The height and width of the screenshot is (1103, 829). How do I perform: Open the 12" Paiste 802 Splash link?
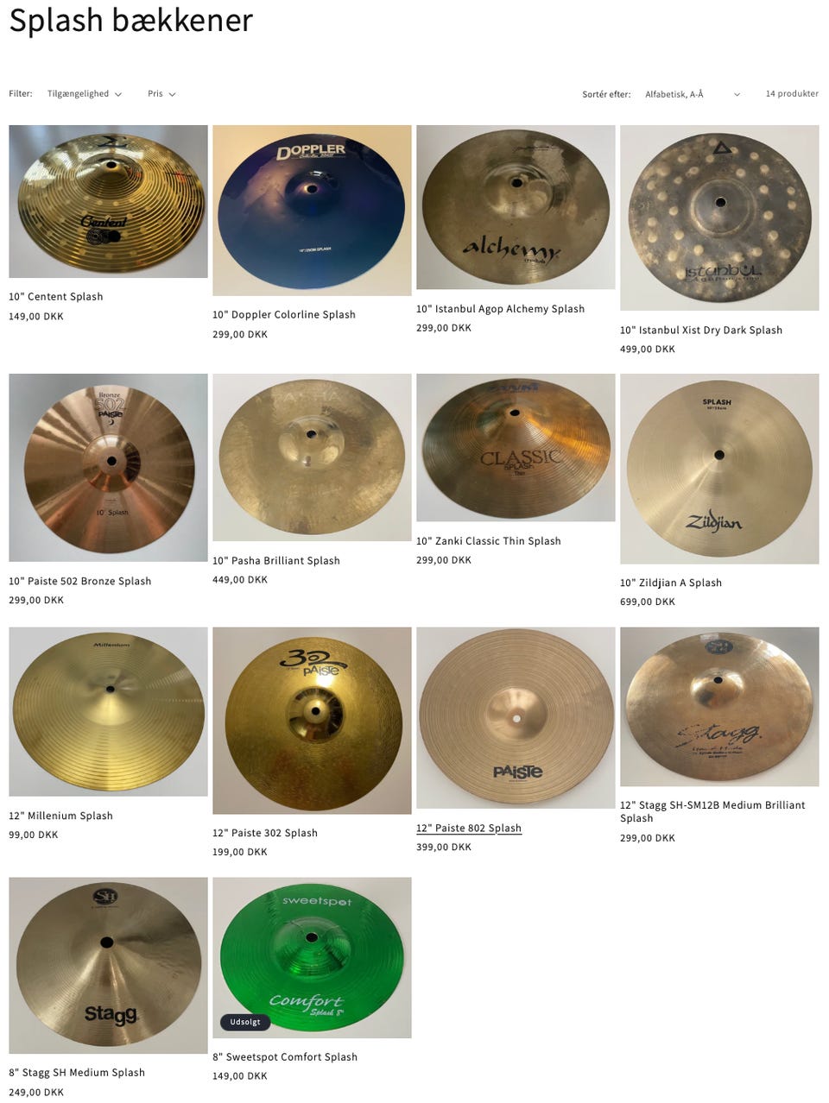[x=469, y=829]
